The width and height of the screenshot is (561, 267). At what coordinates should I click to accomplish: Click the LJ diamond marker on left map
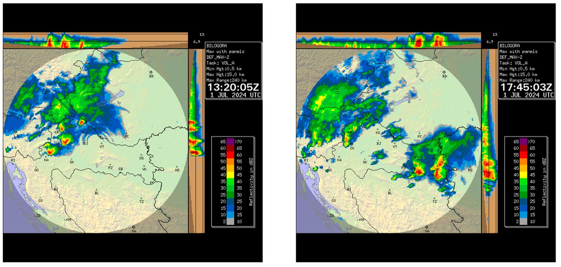pos(16,132)
